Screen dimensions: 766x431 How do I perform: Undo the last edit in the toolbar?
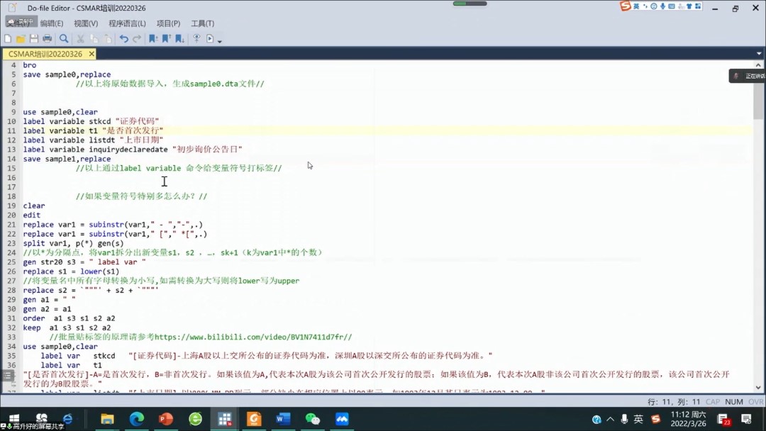(x=124, y=39)
